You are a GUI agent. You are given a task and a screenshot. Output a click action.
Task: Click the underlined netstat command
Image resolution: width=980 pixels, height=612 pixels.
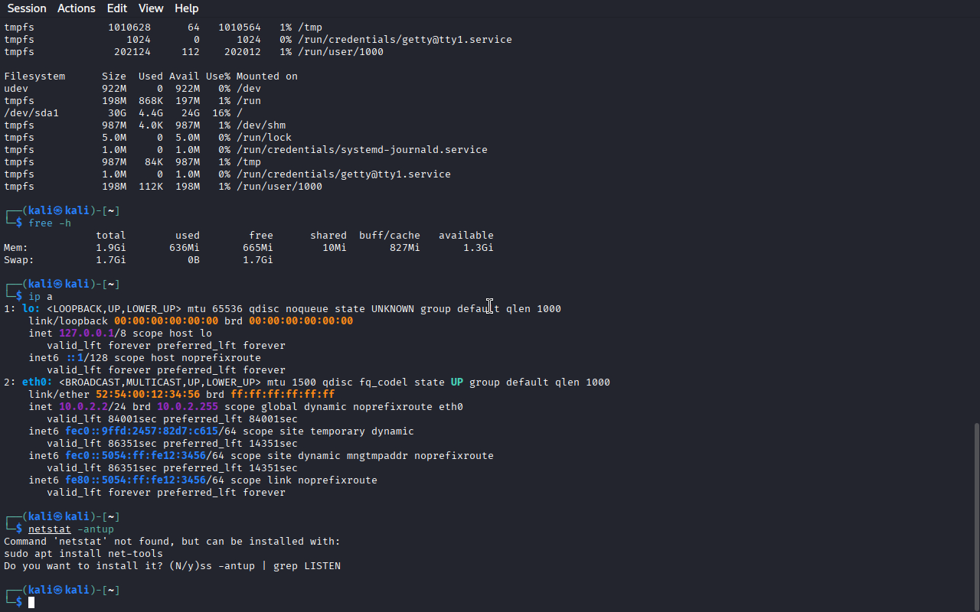(50, 529)
